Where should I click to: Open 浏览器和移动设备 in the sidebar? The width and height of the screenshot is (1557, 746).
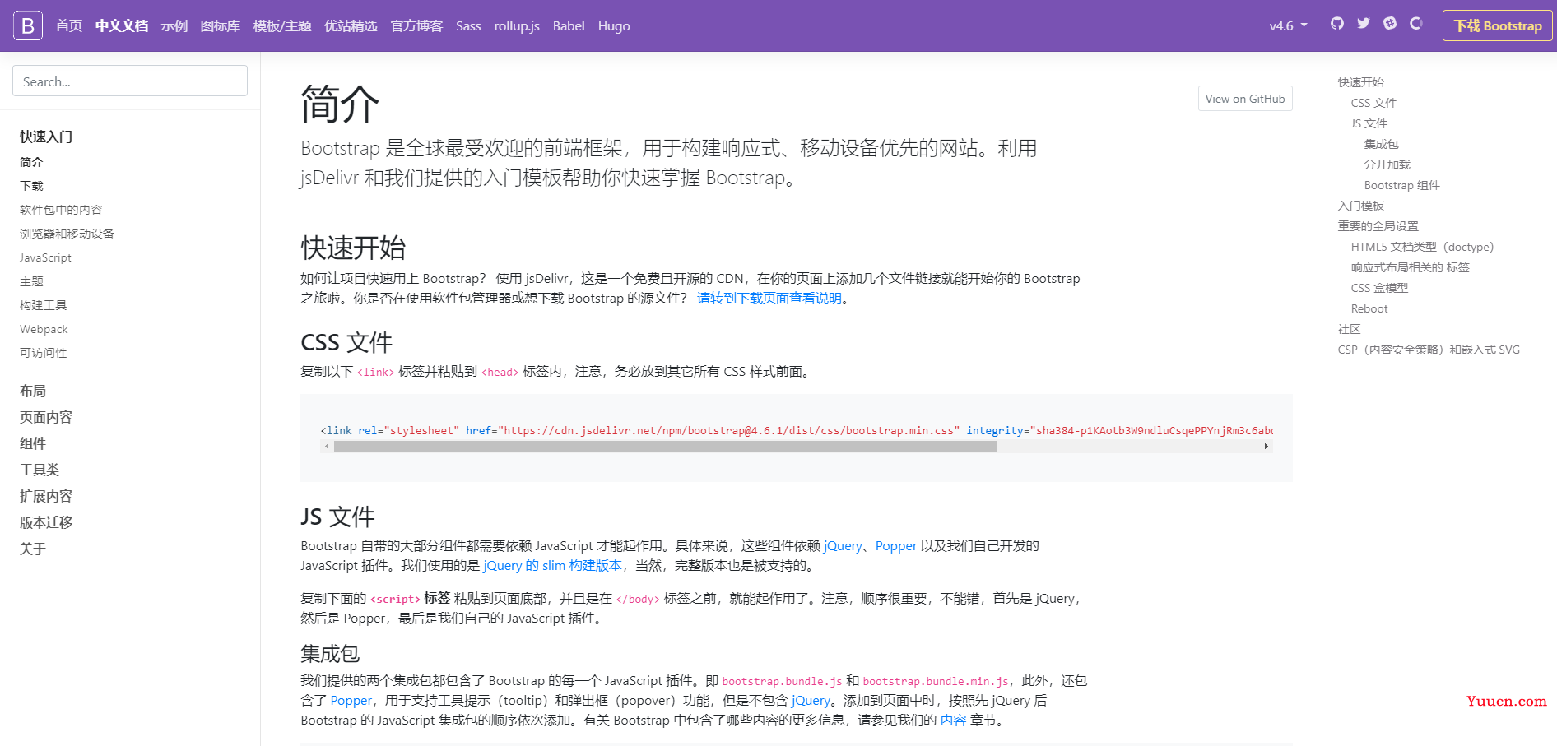(67, 234)
